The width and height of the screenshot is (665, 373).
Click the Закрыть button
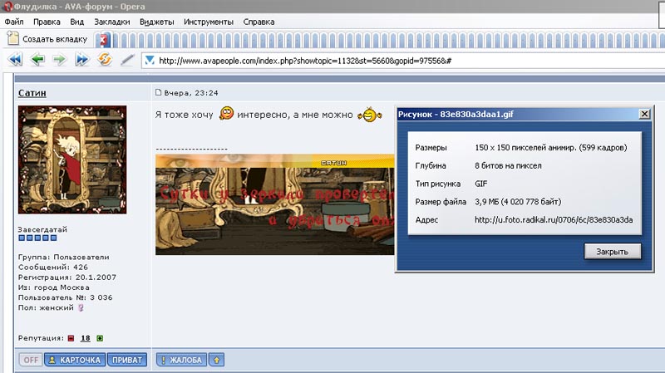612,252
